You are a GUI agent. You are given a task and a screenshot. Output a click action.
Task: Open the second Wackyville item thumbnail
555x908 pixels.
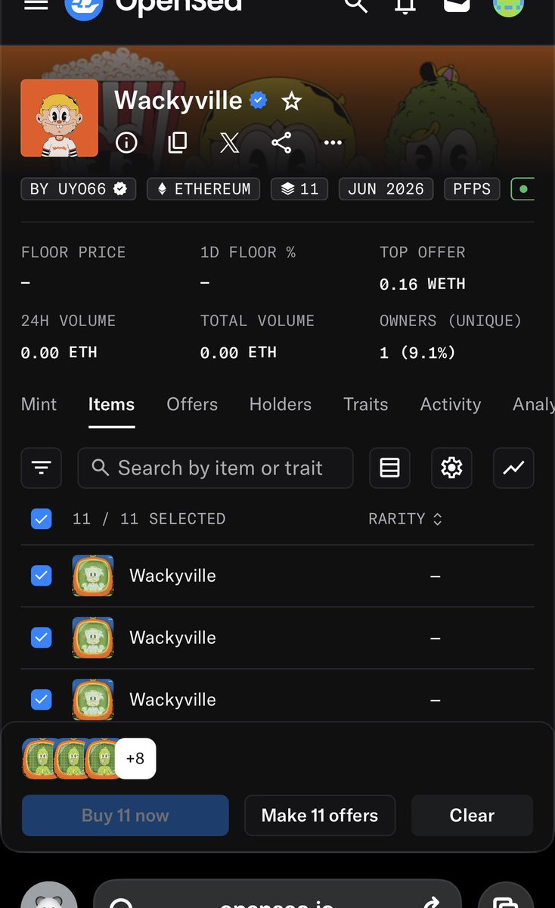coord(93,638)
